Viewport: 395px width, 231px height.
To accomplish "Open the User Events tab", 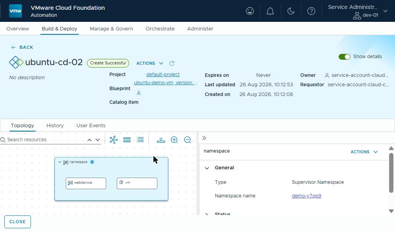I will coord(91,125).
